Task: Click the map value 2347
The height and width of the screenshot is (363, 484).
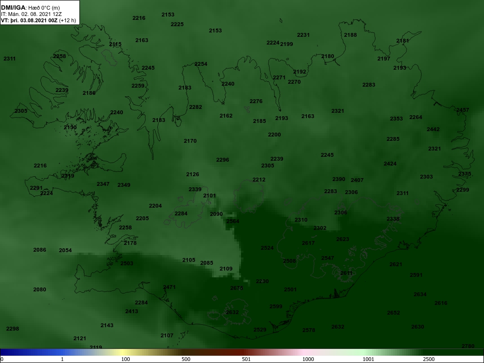Action: point(103,184)
